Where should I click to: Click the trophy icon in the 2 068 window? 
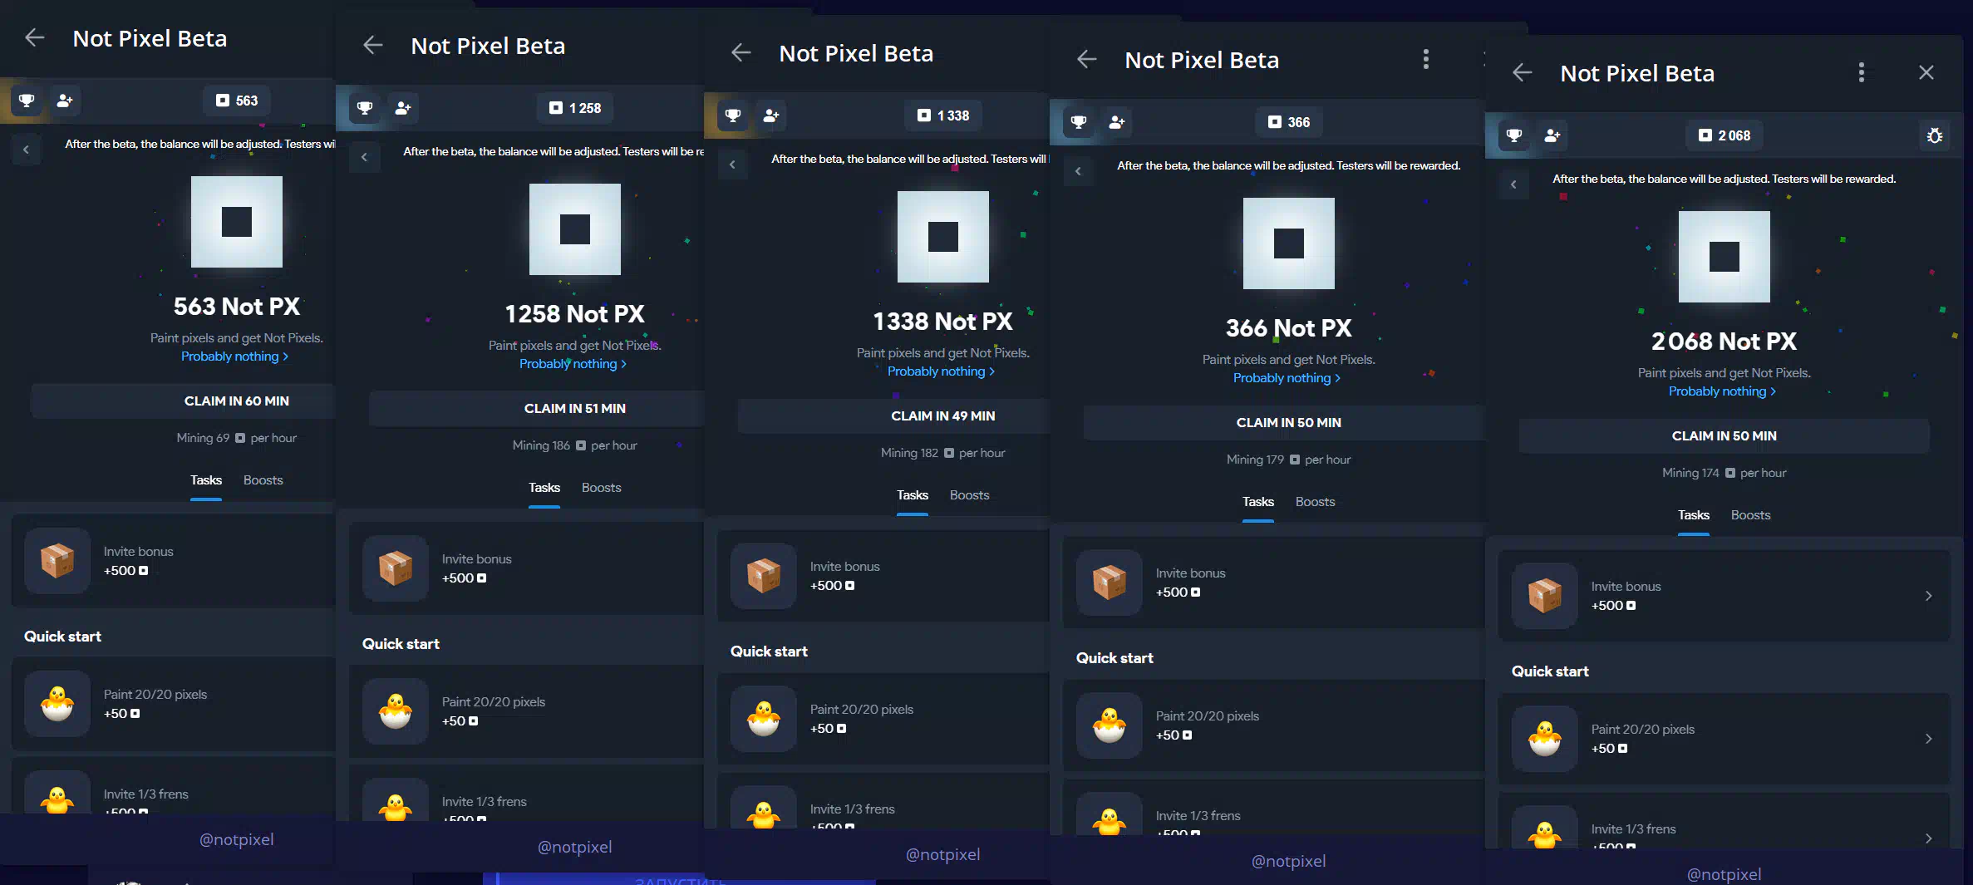[1514, 135]
